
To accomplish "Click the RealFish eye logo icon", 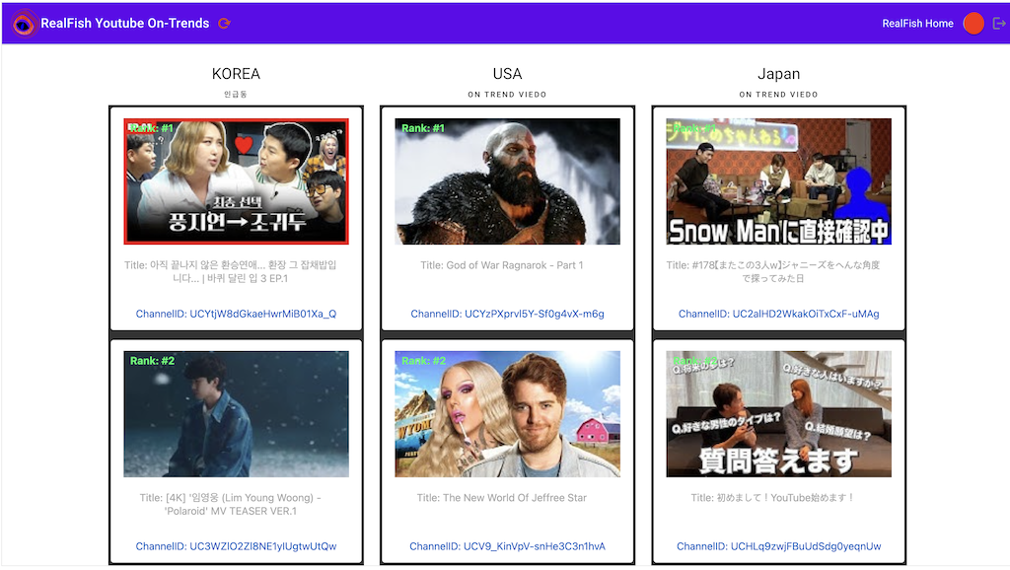I will pos(24,24).
